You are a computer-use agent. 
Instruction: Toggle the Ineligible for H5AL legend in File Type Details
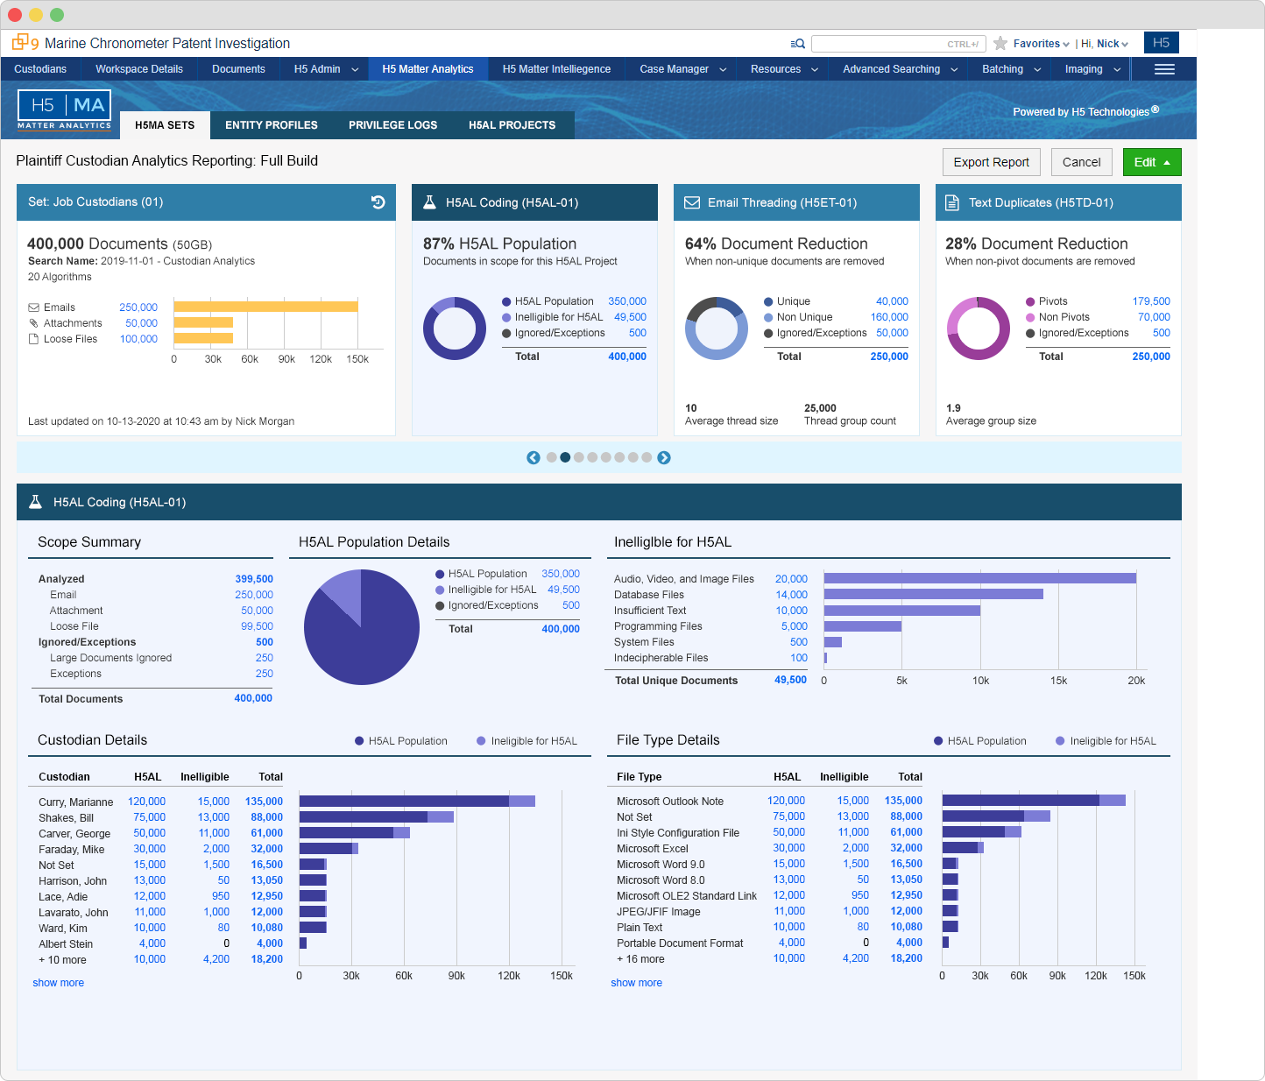tap(1106, 741)
